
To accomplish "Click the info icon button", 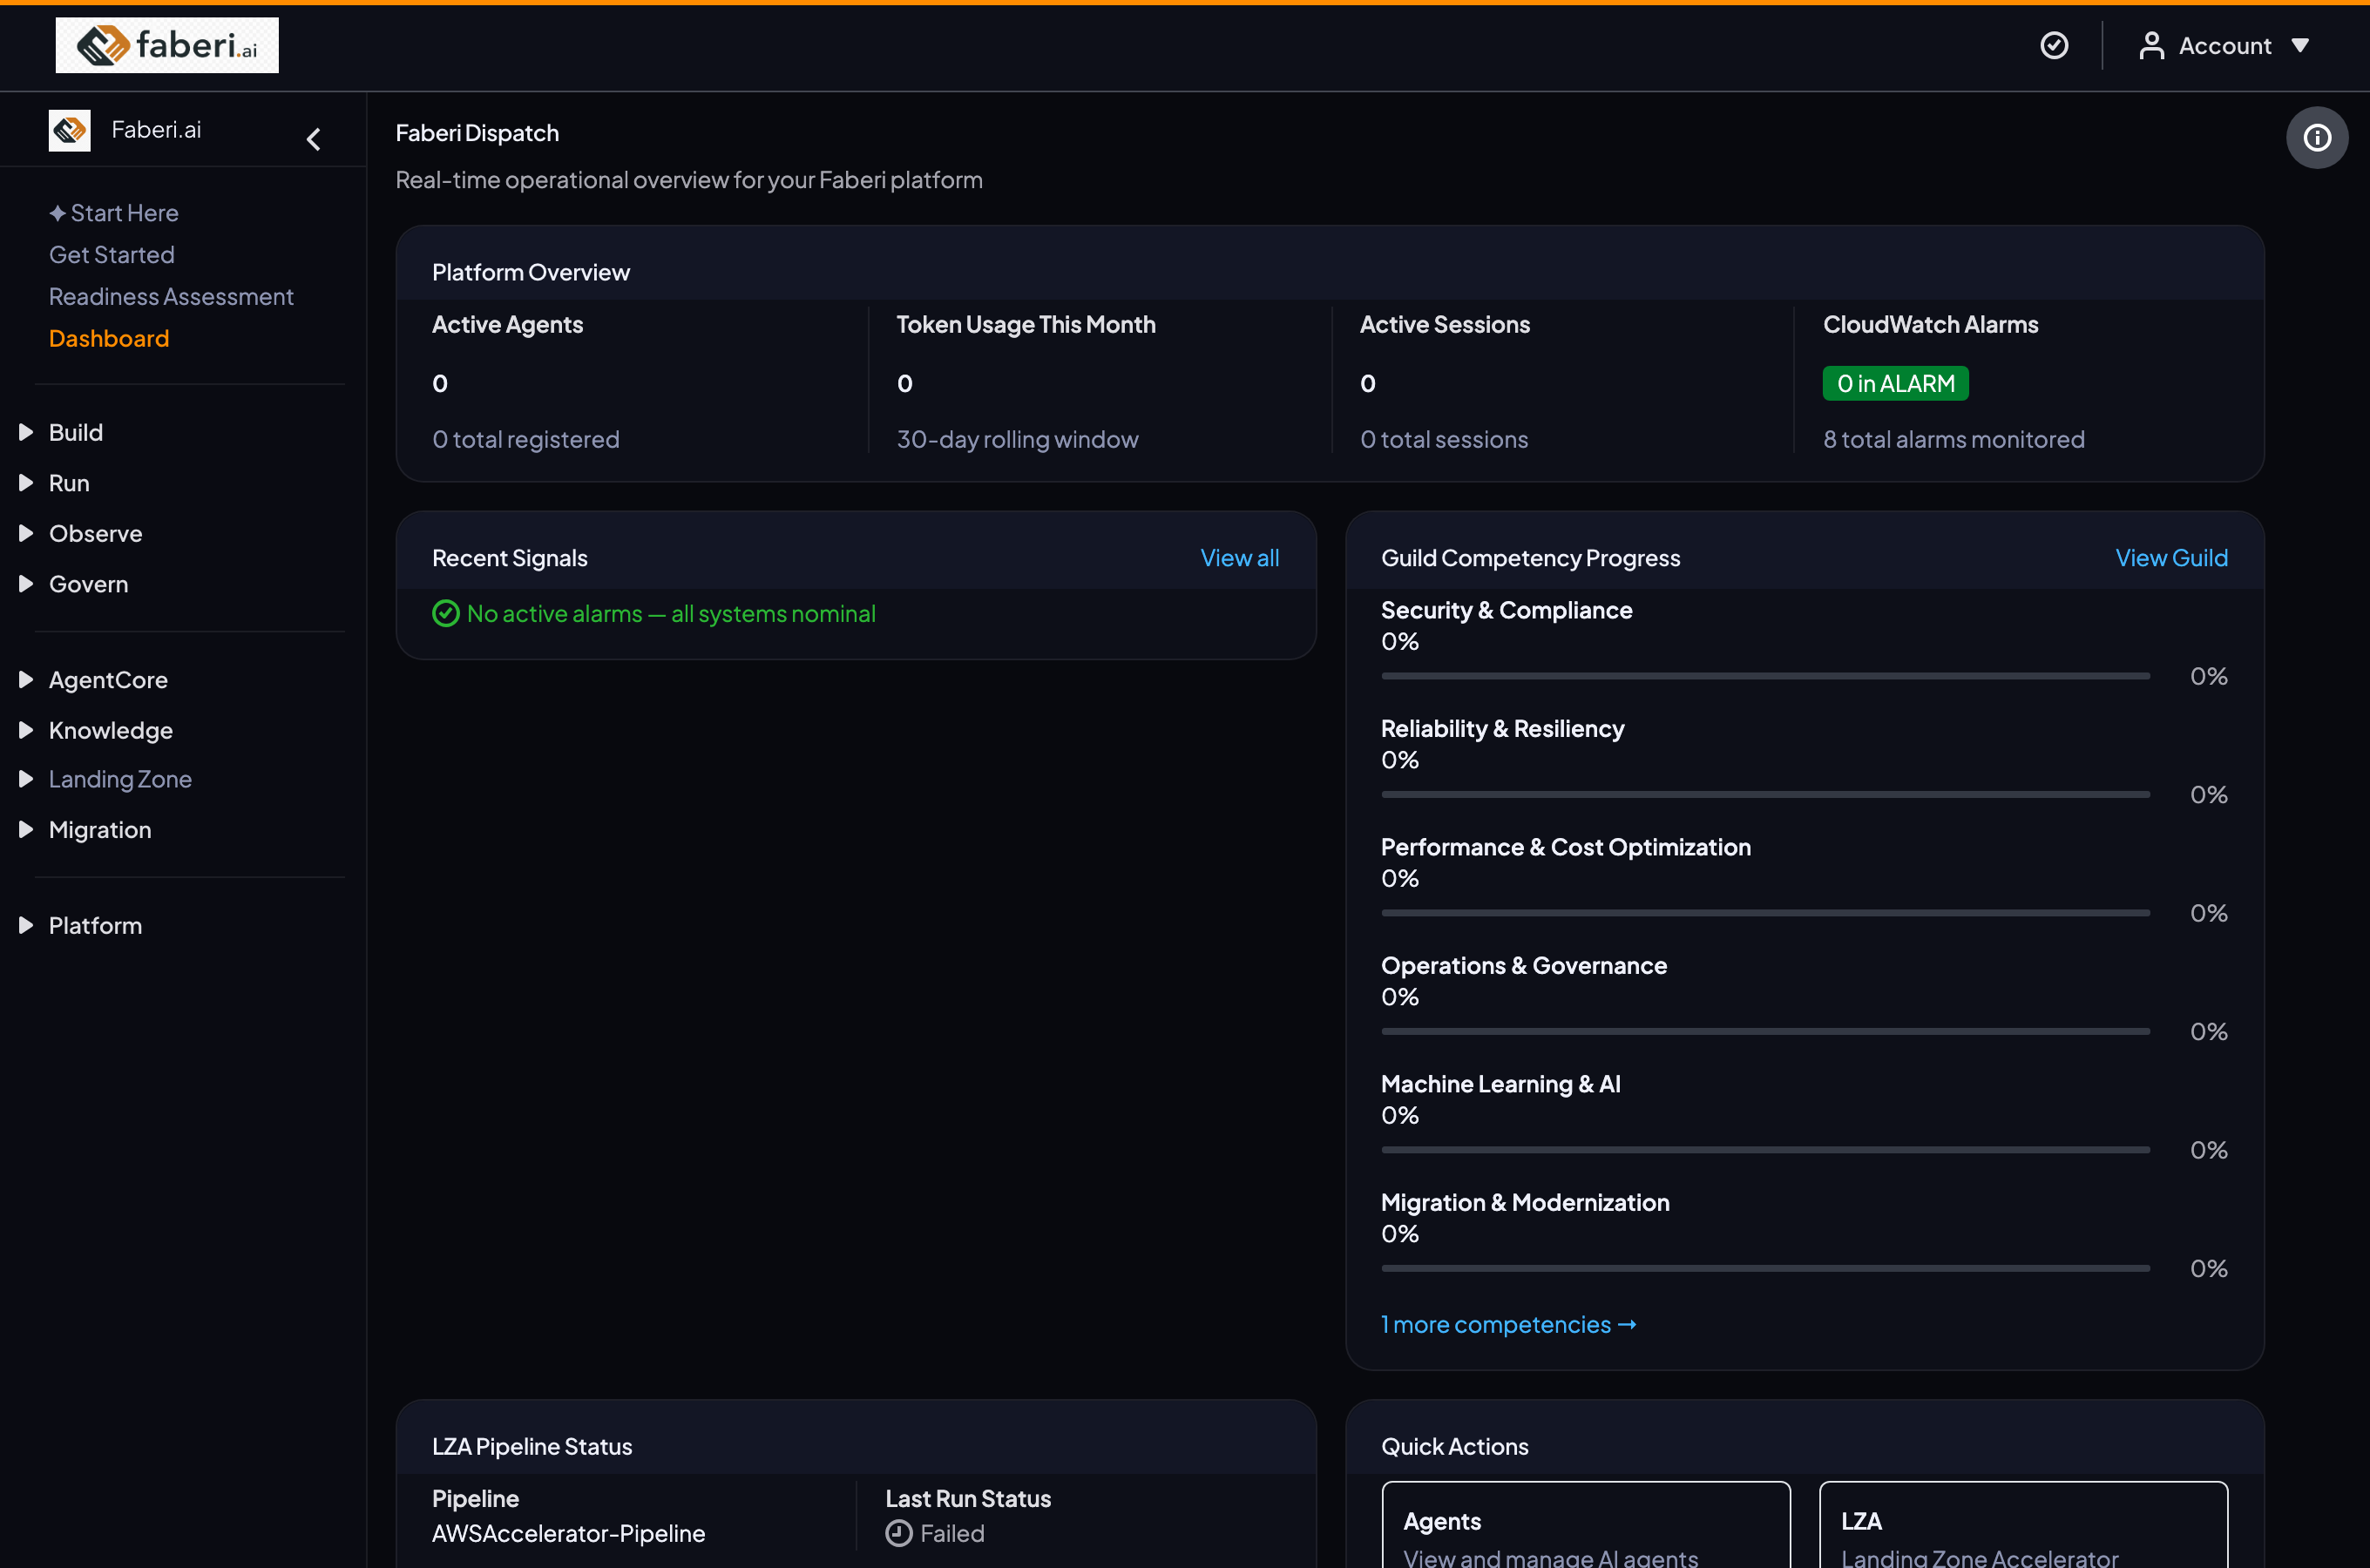I will point(2317,138).
